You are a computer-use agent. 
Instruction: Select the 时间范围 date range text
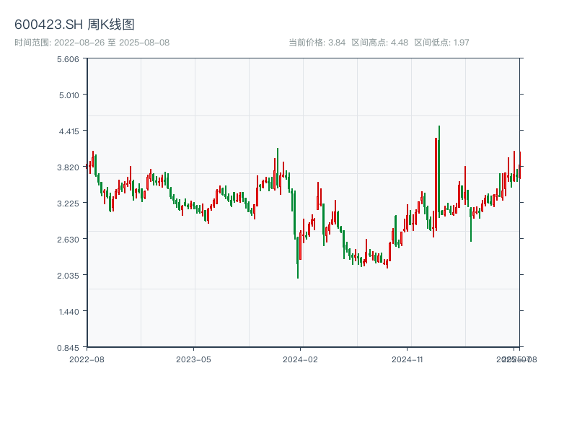(x=92, y=43)
